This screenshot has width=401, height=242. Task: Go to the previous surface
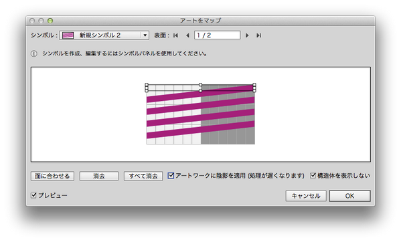(x=187, y=35)
